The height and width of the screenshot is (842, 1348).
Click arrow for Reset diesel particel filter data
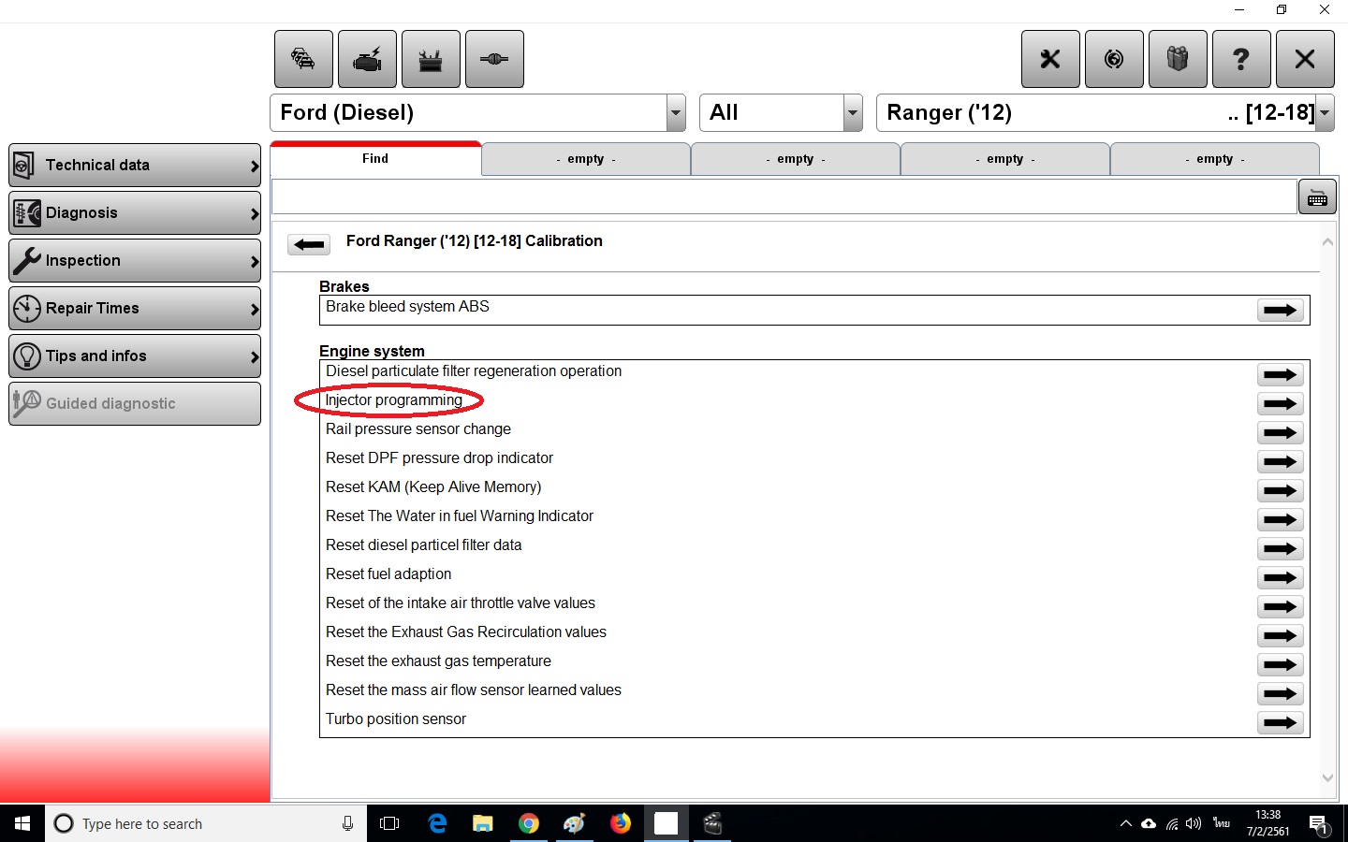coord(1281,549)
